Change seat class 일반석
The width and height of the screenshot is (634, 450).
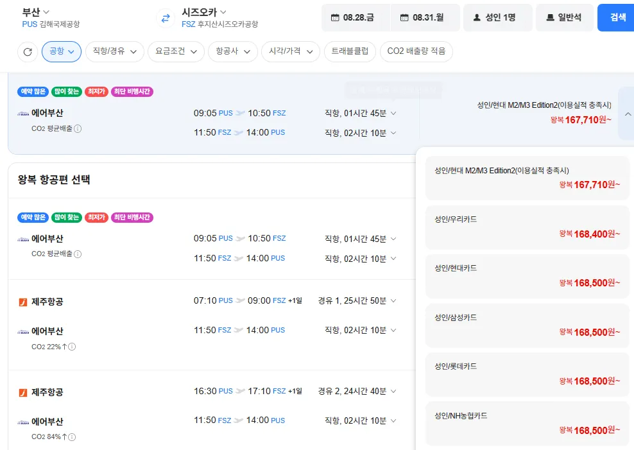(565, 17)
